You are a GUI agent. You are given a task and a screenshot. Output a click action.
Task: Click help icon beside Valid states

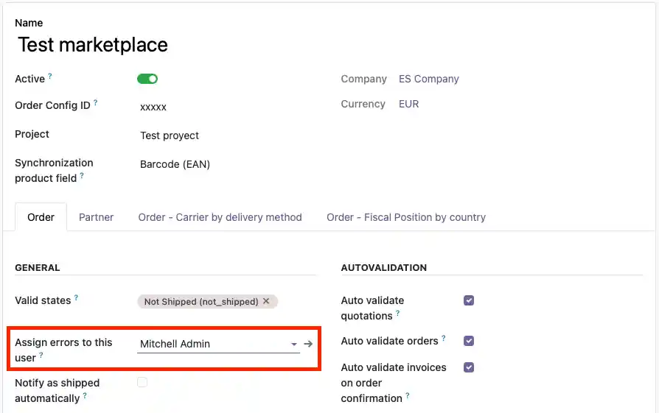click(76, 298)
